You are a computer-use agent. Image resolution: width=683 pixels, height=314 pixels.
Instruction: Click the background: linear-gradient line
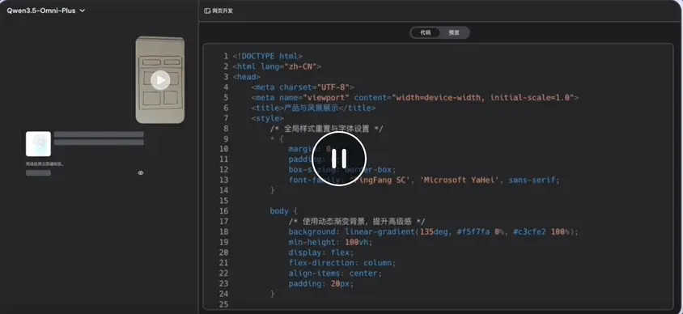(x=434, y=231)
